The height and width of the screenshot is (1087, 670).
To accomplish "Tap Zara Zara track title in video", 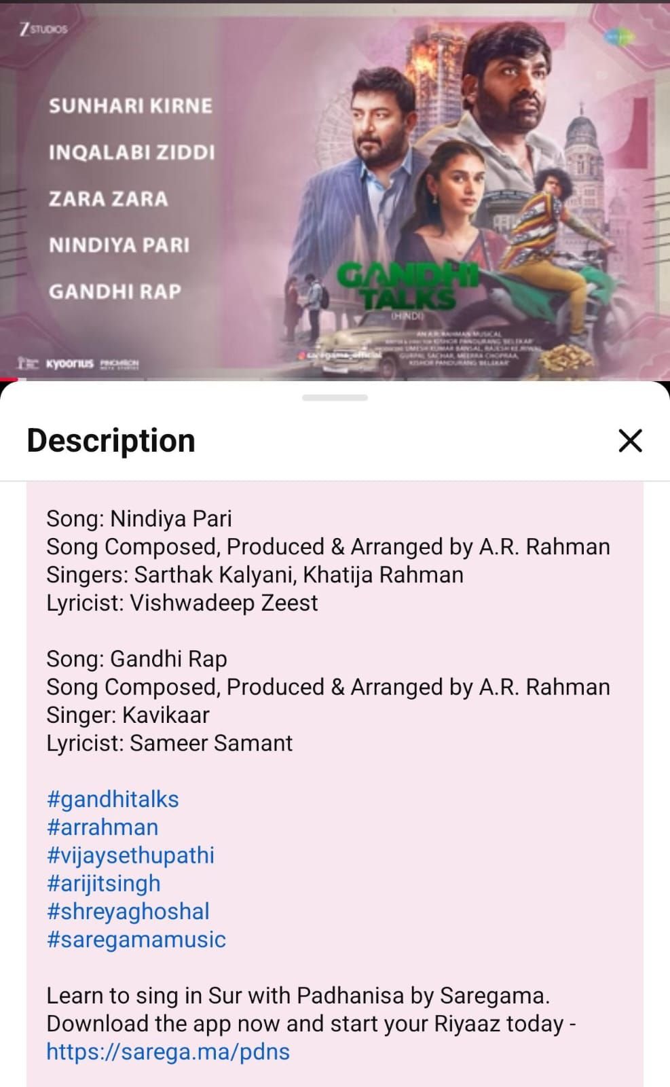I will pyautogui.click(x=108, y=198).
